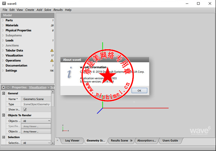The width and height of the screenshot is (216, 151).
Task: Click the Tabular Data warning icon
Action: (x=52, y=50)
